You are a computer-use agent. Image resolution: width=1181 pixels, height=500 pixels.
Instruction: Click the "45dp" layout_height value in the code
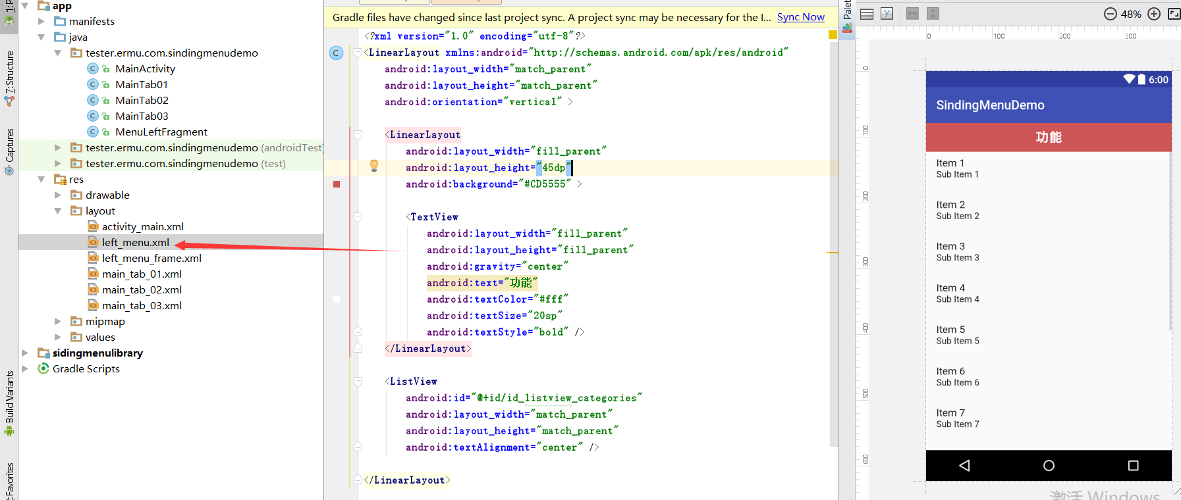tap(554, 168)
